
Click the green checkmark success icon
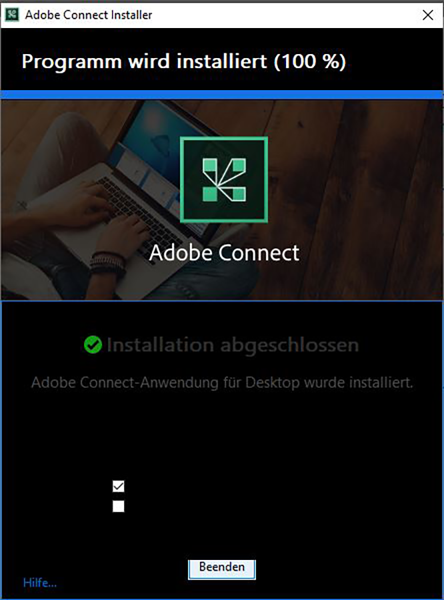(x=93, y=345)
